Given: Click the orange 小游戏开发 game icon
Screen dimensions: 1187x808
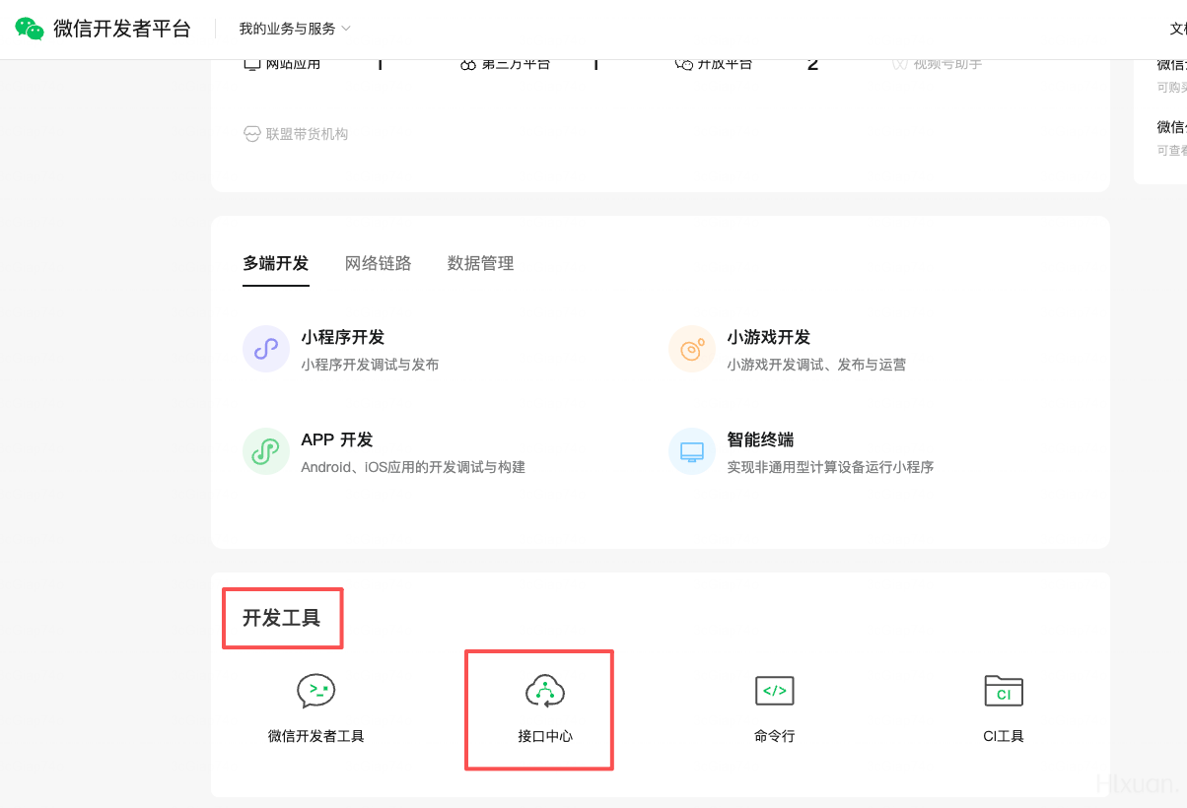Looking at the screenshot, I should 692,349.
